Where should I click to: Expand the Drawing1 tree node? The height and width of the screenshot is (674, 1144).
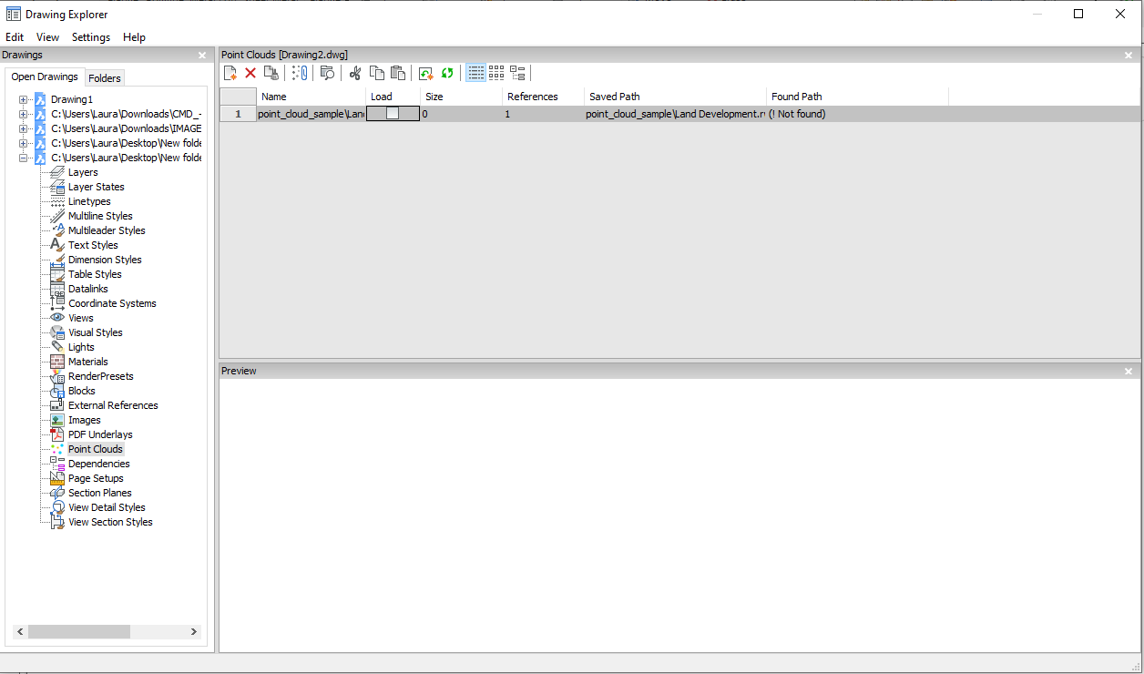click(24, 99)
